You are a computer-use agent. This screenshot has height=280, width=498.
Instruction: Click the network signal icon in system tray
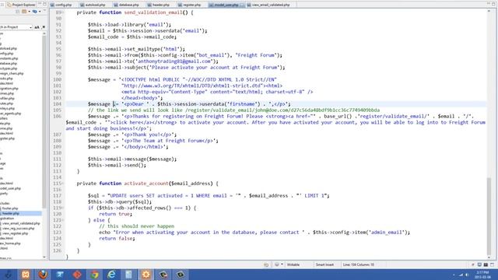point(461,275)
